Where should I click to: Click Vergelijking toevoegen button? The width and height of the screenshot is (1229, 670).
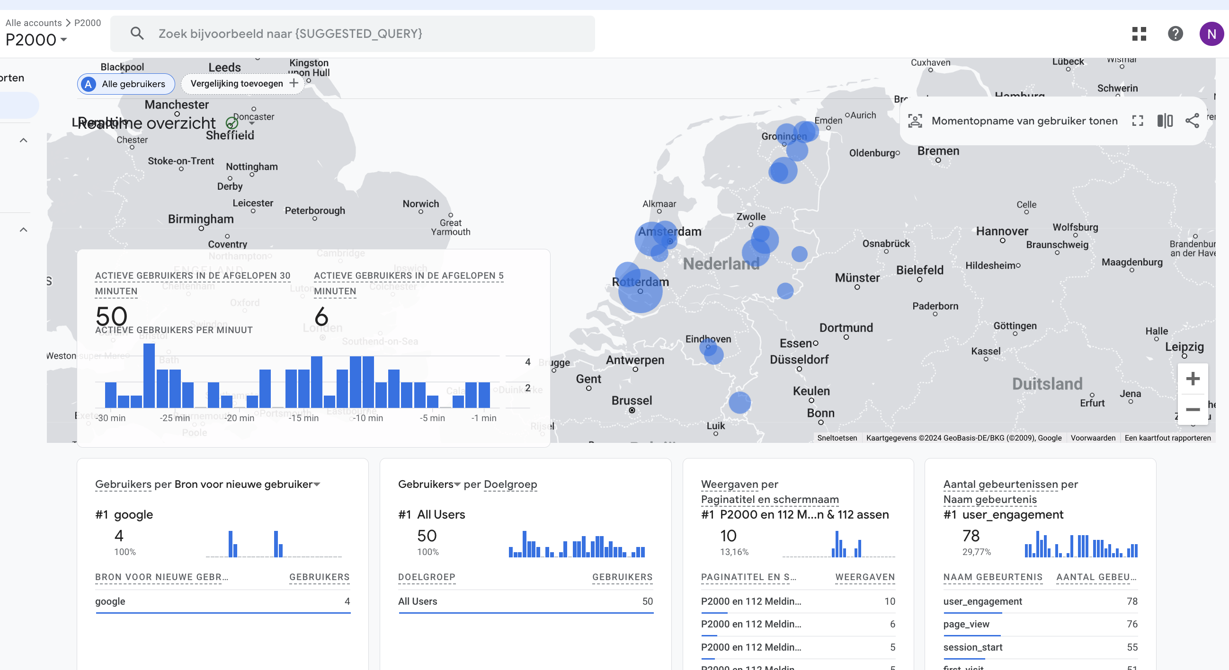click(243, 83)
